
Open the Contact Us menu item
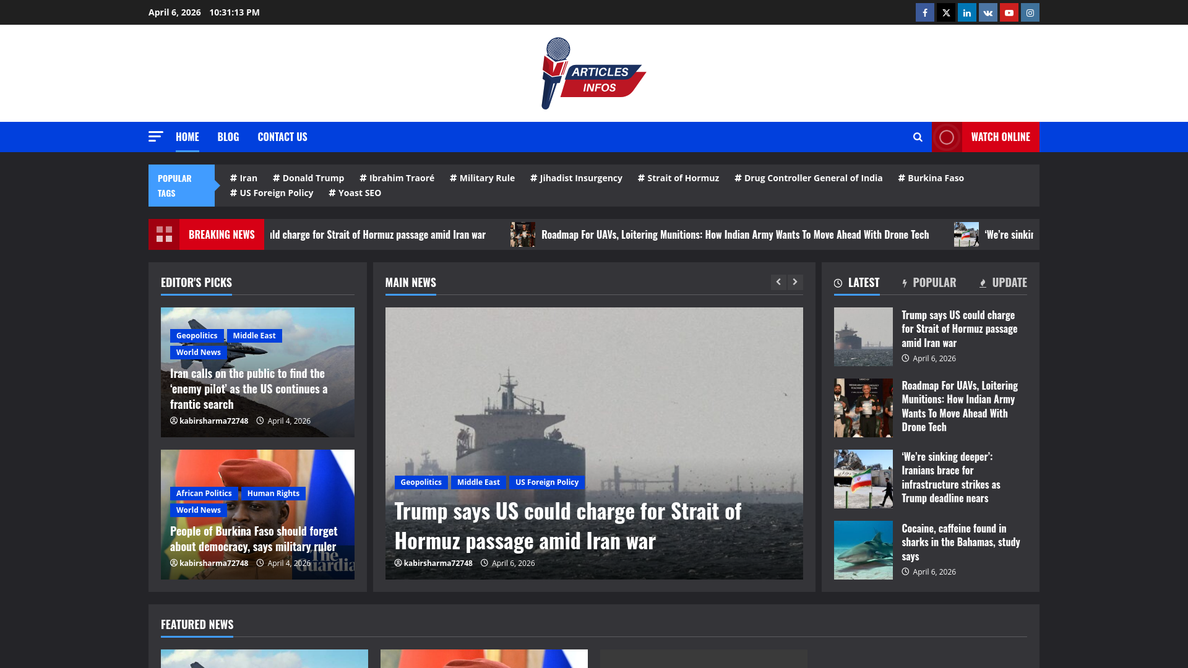pyautogui.click(x=282, y=137)
